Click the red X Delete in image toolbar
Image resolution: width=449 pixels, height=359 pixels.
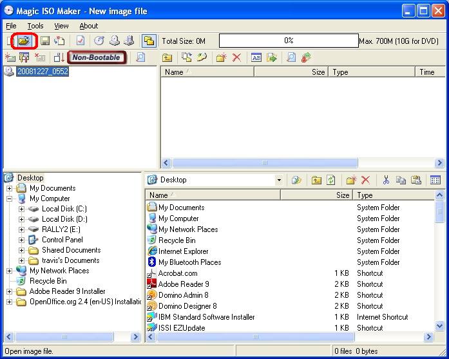(236, 57)
